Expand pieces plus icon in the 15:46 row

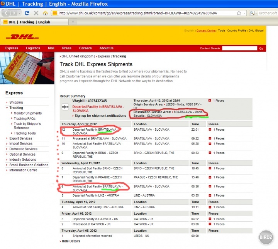(x=210, y=177)
